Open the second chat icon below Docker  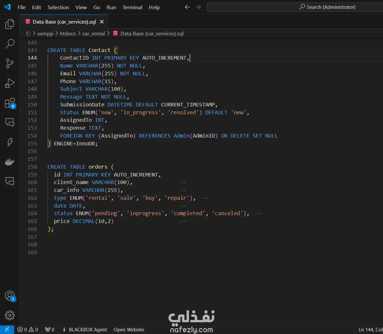click(x=10, y=181)
